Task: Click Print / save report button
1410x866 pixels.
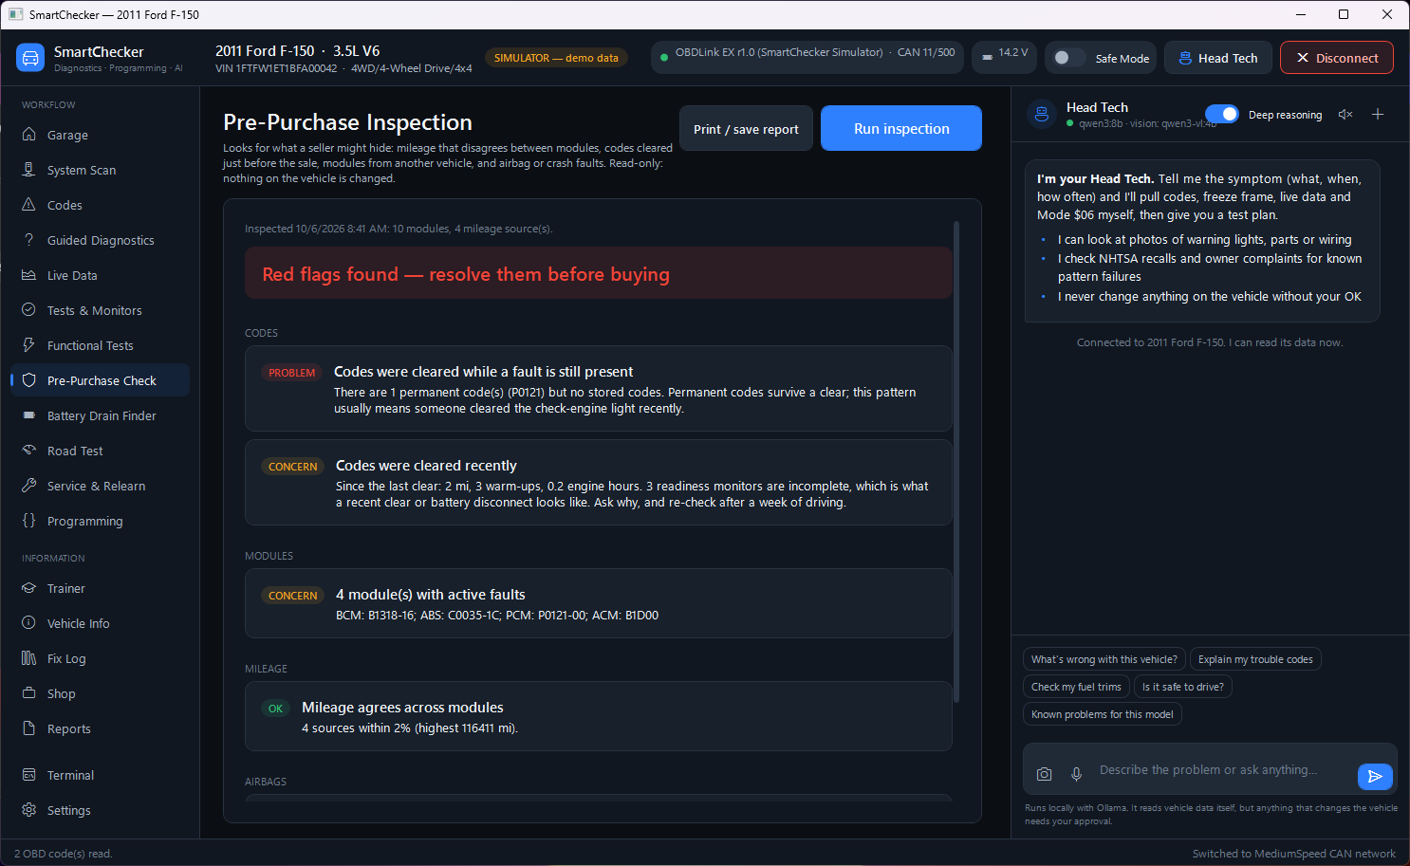Action: [x=746, y=128]
